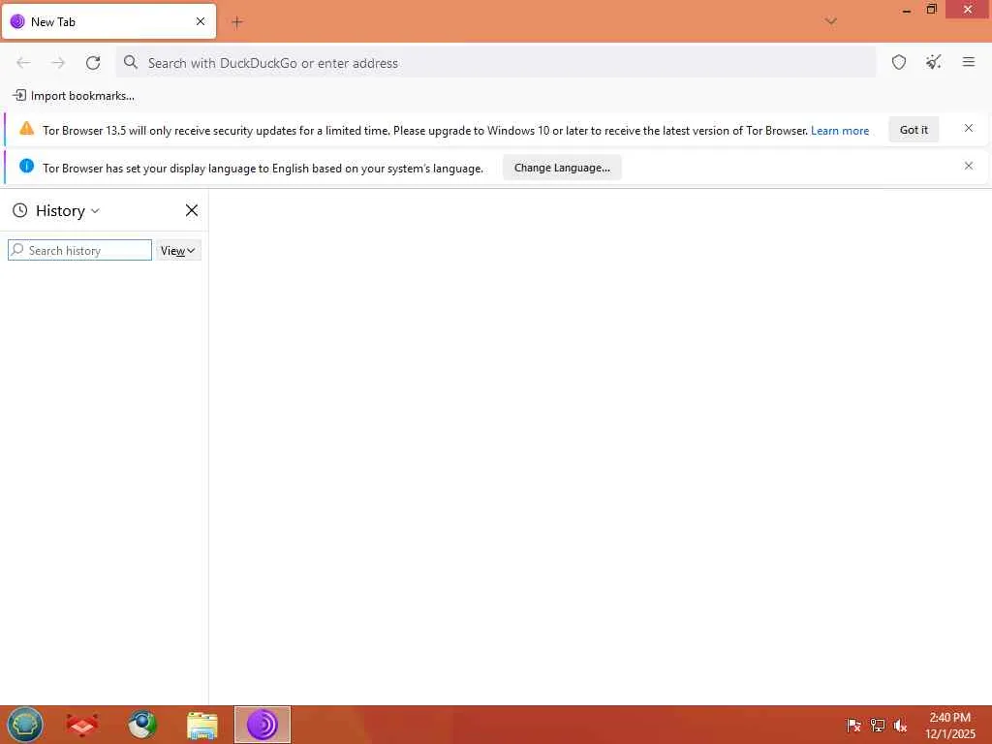Image resolution: width=992 pixels, height=744 pixels.
Task: Select the New Tab tab
Action: (x=108, y=21)
